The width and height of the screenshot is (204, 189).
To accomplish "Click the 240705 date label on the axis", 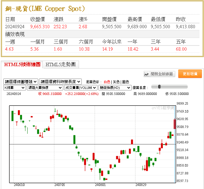I will pyautogui.click(x=60, y=185).
